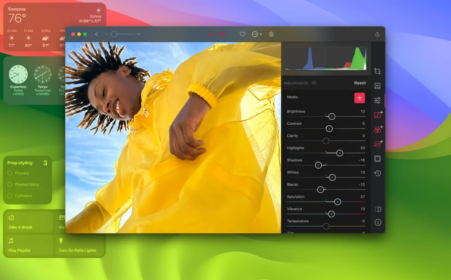451x280 pixels.
Task: Open the Curves adjustment tool
Action: click(x=377, y=115)
